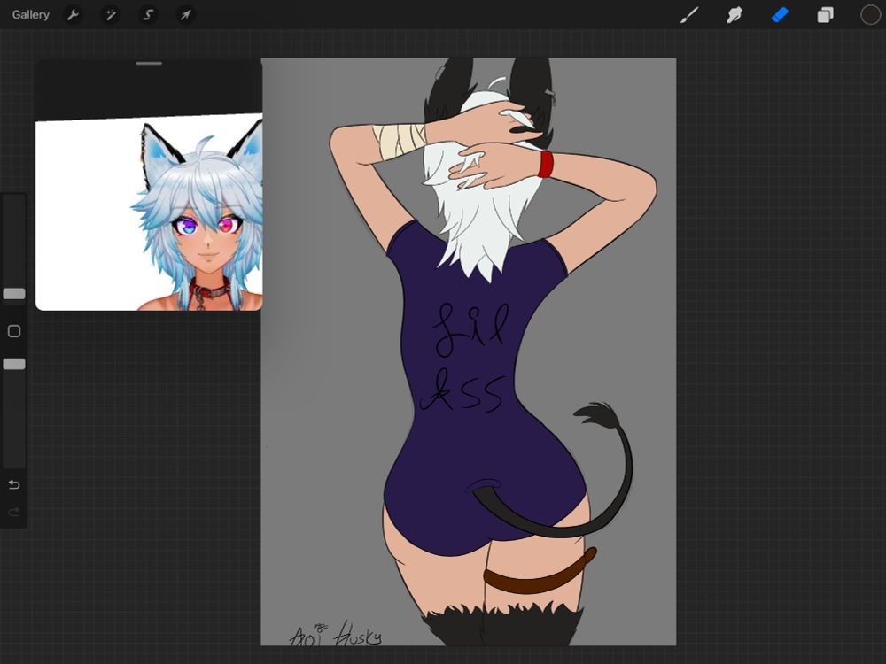886x664 pixels.
Task: Return to the Gallery
Action: pos(30,14)
